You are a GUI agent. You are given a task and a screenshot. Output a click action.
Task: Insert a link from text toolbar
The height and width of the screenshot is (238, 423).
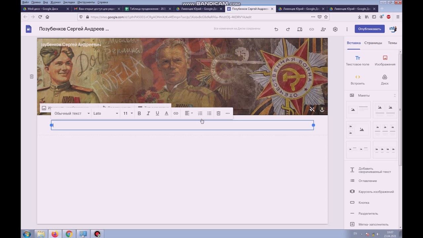[176, 113]
